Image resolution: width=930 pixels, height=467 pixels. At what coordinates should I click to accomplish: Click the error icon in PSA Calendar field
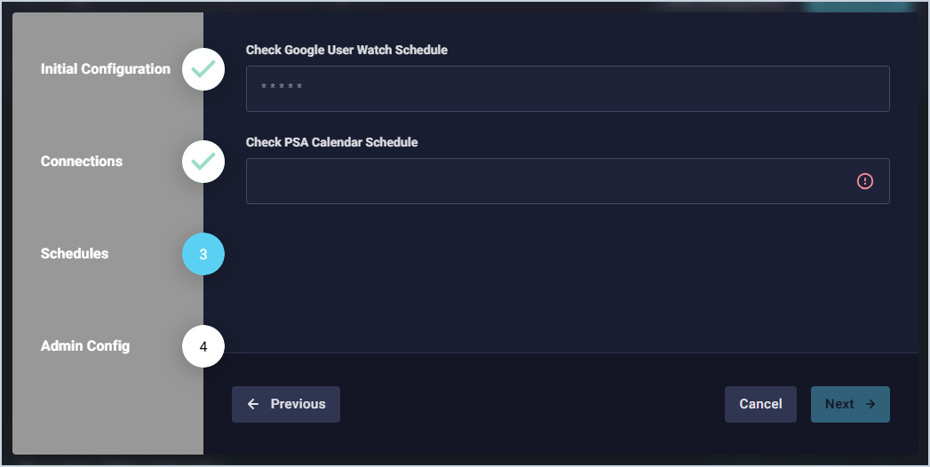(865, 181)
